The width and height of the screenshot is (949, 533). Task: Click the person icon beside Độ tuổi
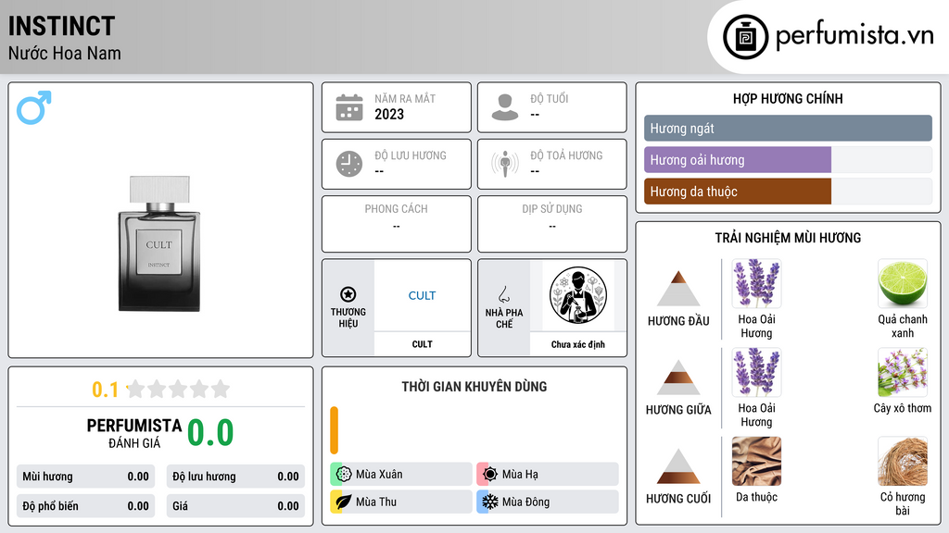pyautogui.click(x=505, y=107)
